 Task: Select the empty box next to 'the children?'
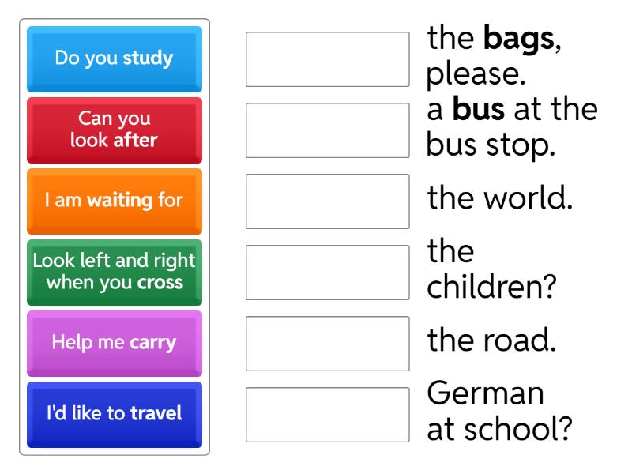pos(327,273)
